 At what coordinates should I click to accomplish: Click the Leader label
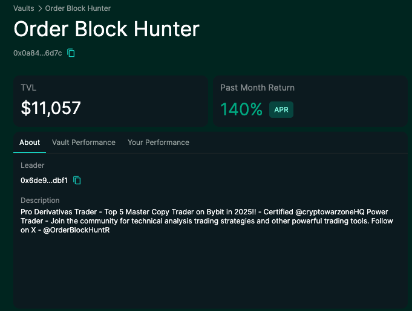[32, 165]
